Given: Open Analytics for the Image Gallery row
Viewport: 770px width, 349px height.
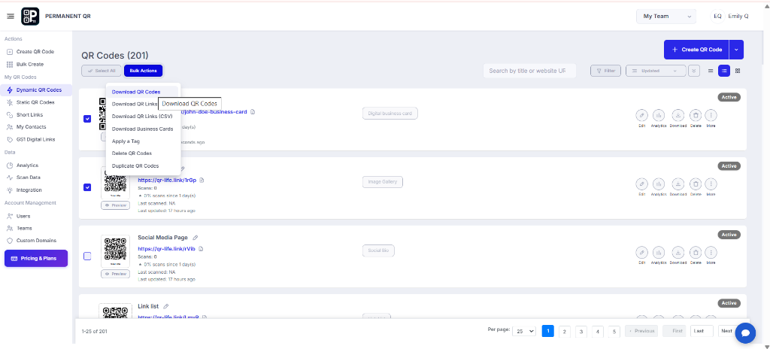Looking at the screenshot, I should [659, 184].
